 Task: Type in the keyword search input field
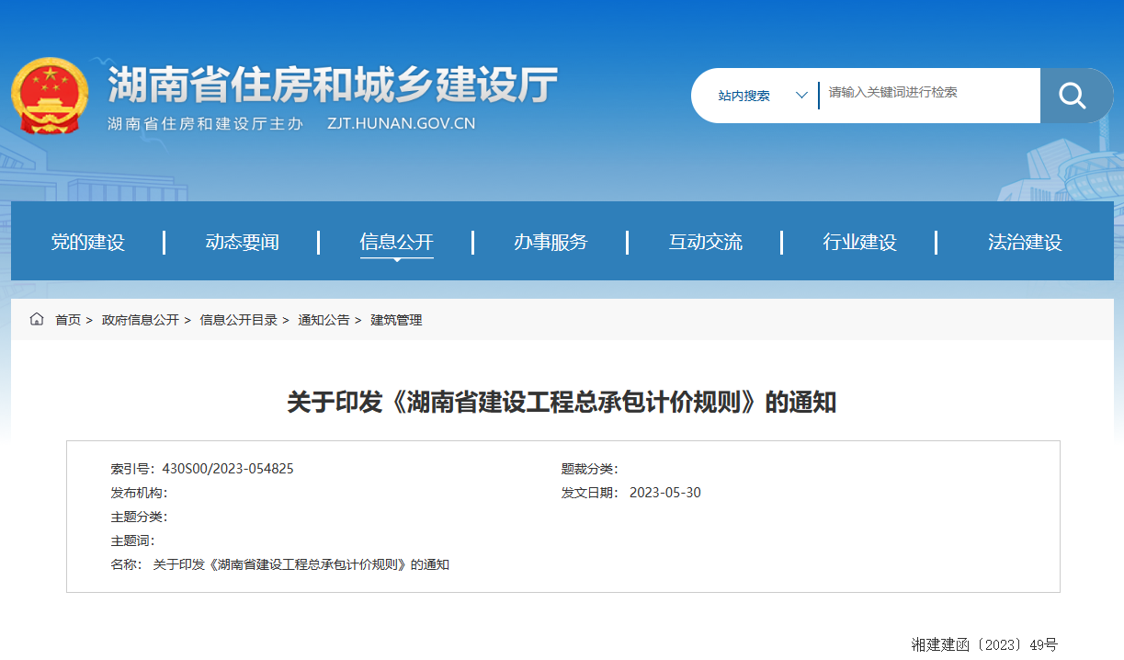[928, 93]
